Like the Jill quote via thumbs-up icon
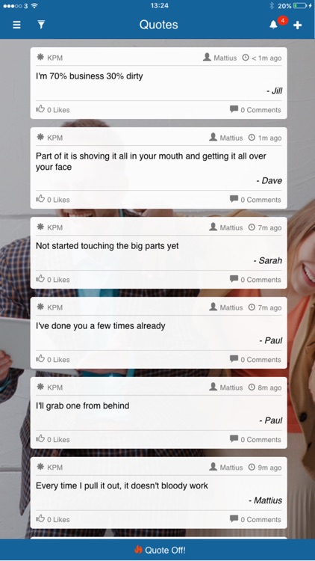Viewport: 315px width, 561px height. tap(40, 109)
